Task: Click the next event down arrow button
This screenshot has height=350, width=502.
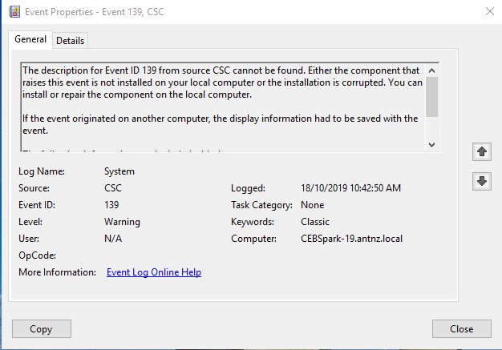Action: pos(481,182)
